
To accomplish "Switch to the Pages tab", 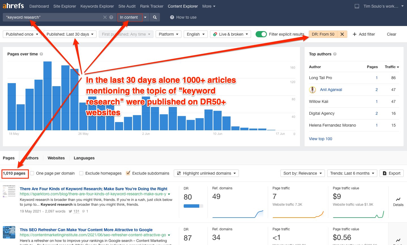I will (9, 158).
